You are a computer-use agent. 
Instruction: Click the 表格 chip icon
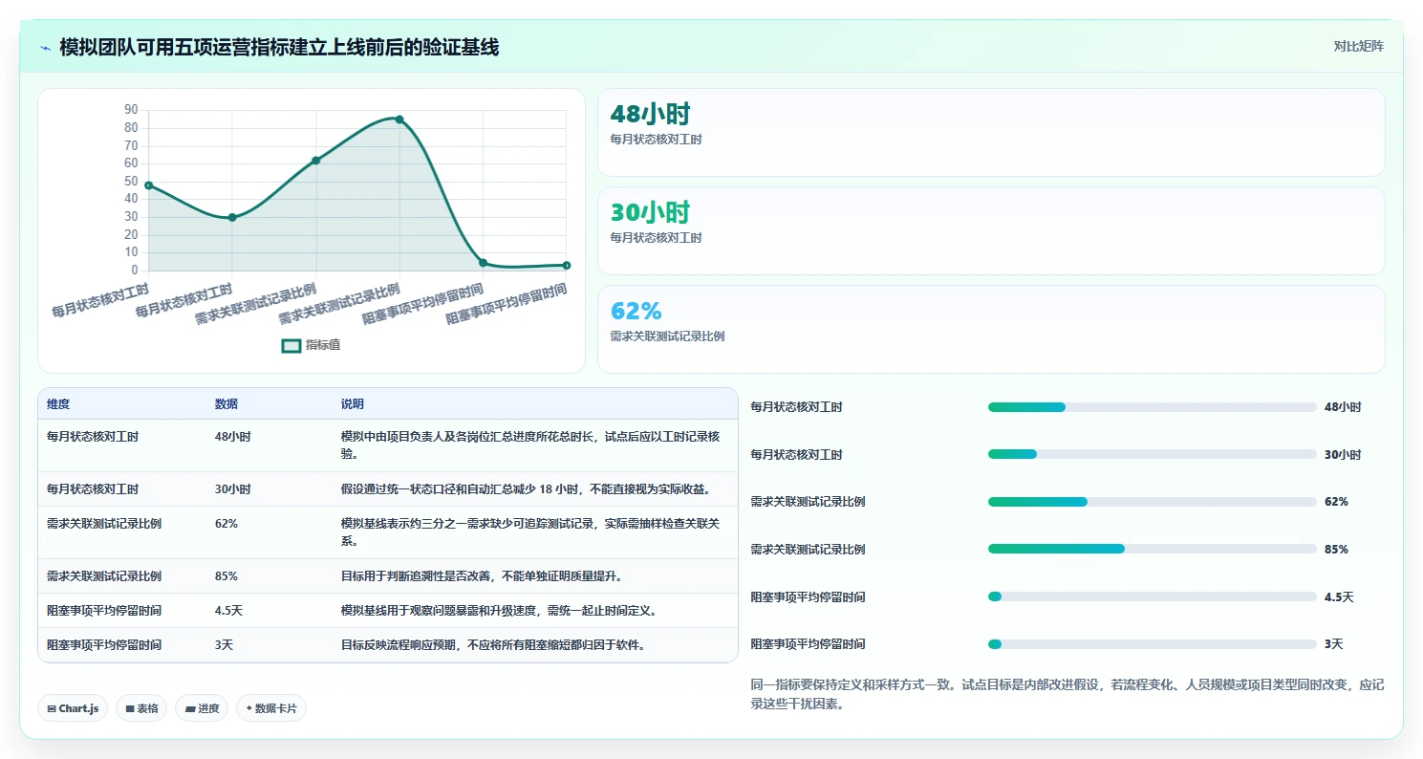tap(130, 708)
